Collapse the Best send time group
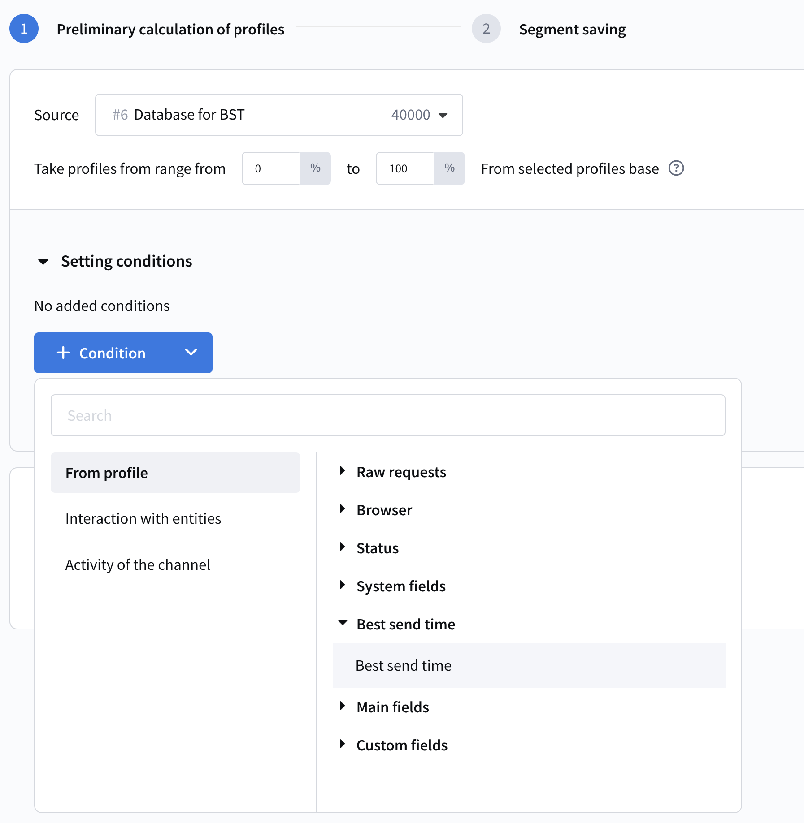 click(x=343, y=623)
